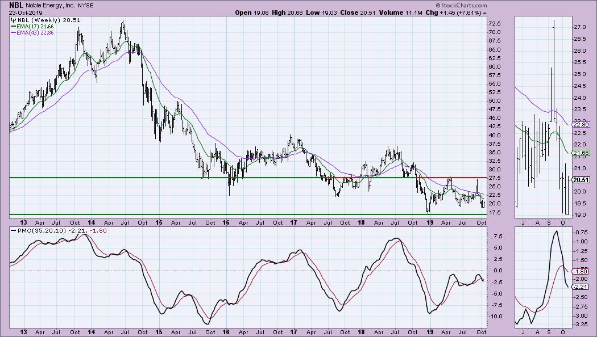The width and height of the screenshot is (597, 337).
Task: Click the 17.5 price axis label
Action: click(495, 212)
